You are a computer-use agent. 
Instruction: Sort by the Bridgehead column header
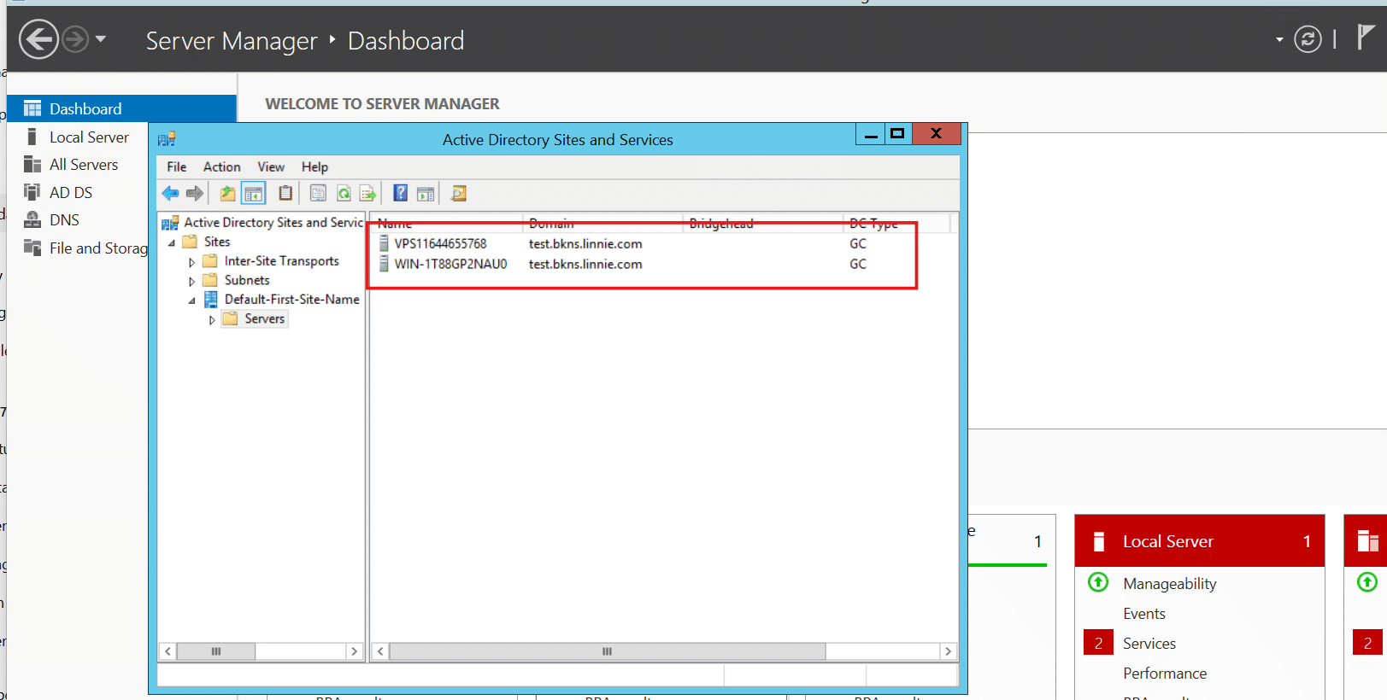[x=763, y=223]
